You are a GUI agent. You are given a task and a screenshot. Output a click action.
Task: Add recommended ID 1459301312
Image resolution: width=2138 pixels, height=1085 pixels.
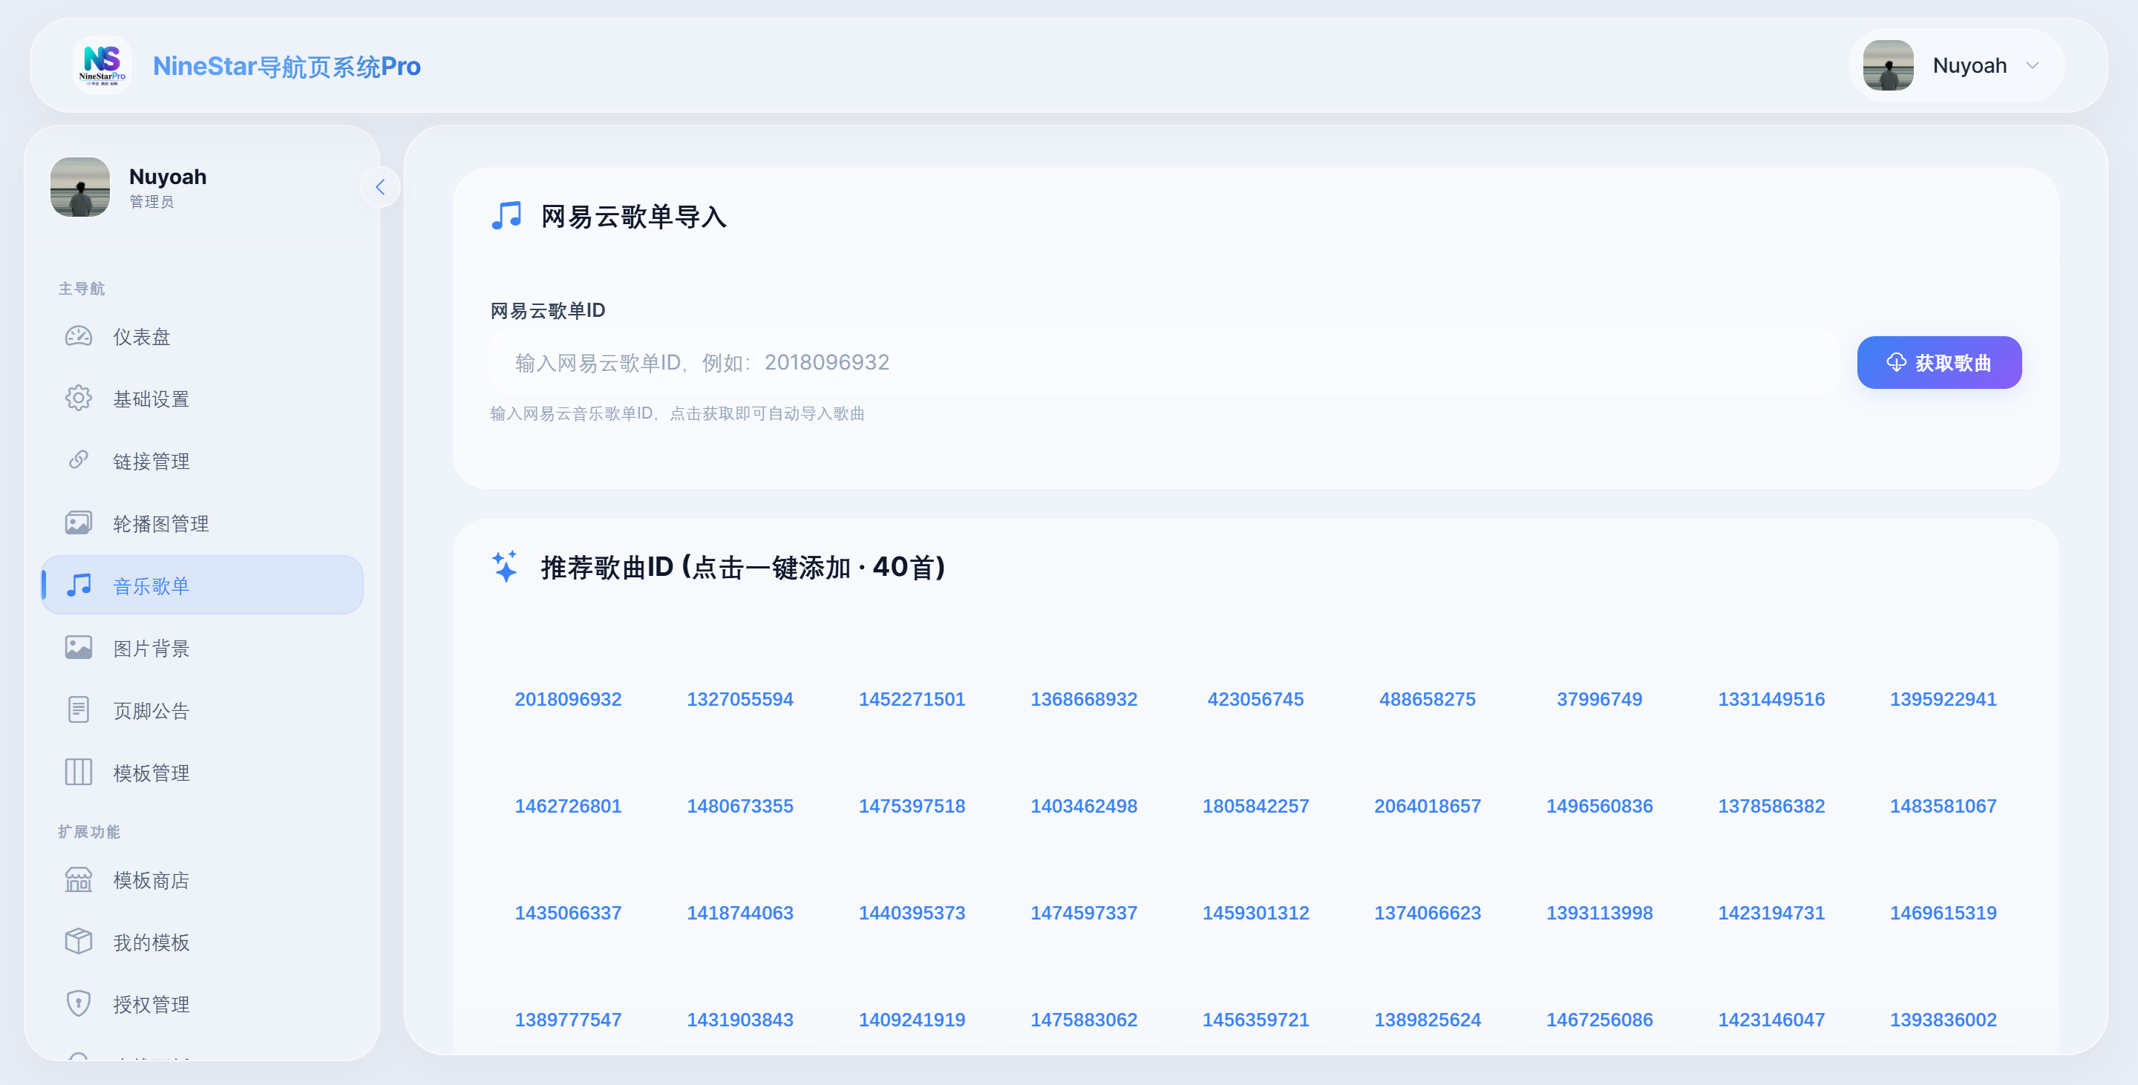[x=1256, y=914]
